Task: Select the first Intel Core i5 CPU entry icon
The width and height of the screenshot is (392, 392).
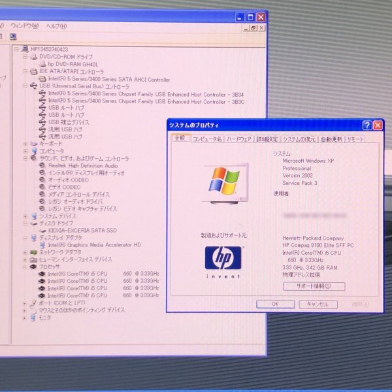Action: (x=42, y=273)
